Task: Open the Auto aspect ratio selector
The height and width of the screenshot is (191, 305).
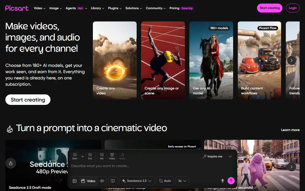Action: click(x=165, y=181)
